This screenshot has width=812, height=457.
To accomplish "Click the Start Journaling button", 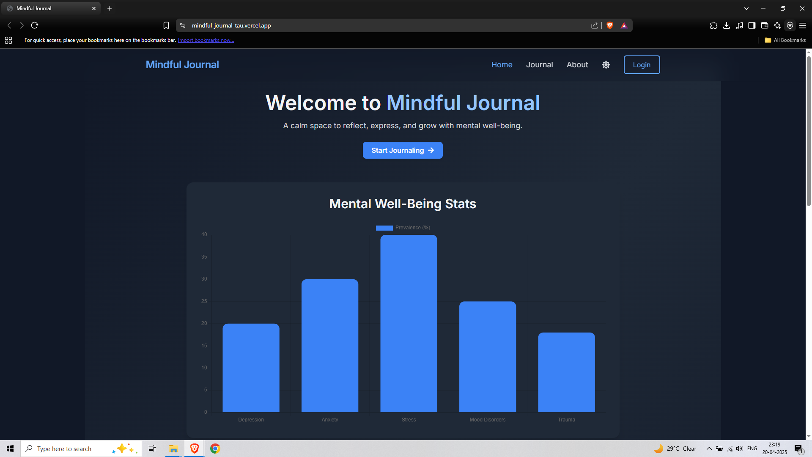I will (402, 150).
